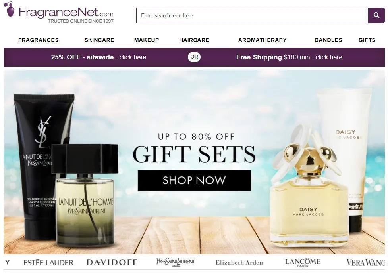Open the Candles category
Screen dimensions: 388x273
click(328, 40)
